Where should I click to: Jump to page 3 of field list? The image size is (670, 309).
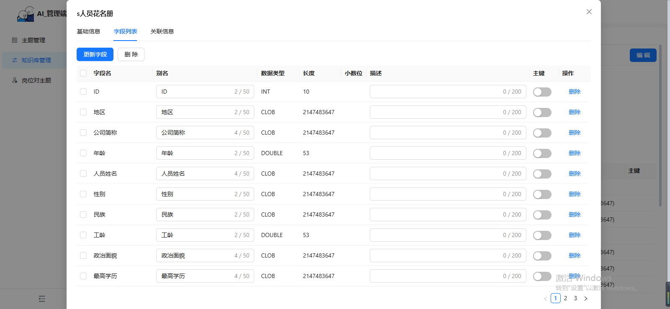point(575,298)
